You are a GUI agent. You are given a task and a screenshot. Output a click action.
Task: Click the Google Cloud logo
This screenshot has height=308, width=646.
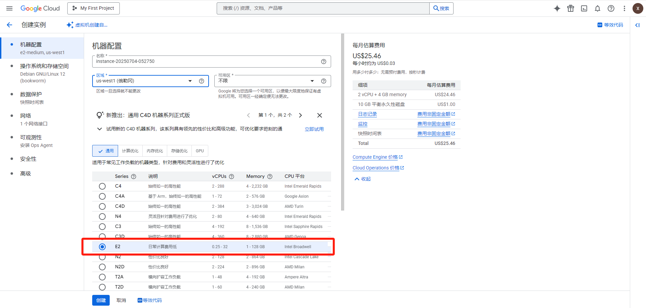pyautogui.click(x=40, y=8)
